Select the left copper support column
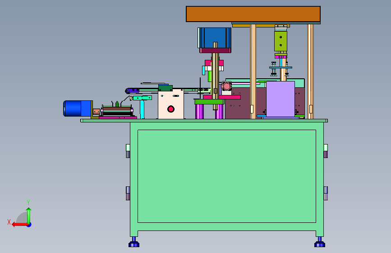Viewport: 391px width, 253px height. [x=253, y=72]
